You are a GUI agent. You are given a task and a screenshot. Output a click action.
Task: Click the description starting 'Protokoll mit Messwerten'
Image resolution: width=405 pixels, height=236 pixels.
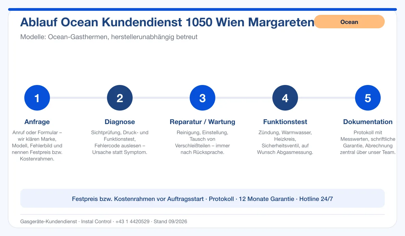368,142
